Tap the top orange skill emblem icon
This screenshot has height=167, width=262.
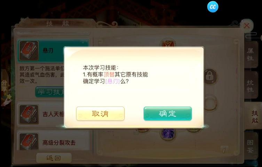[x=168, y=43]
